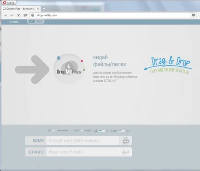Click the ABC label

tap(115, 131)
